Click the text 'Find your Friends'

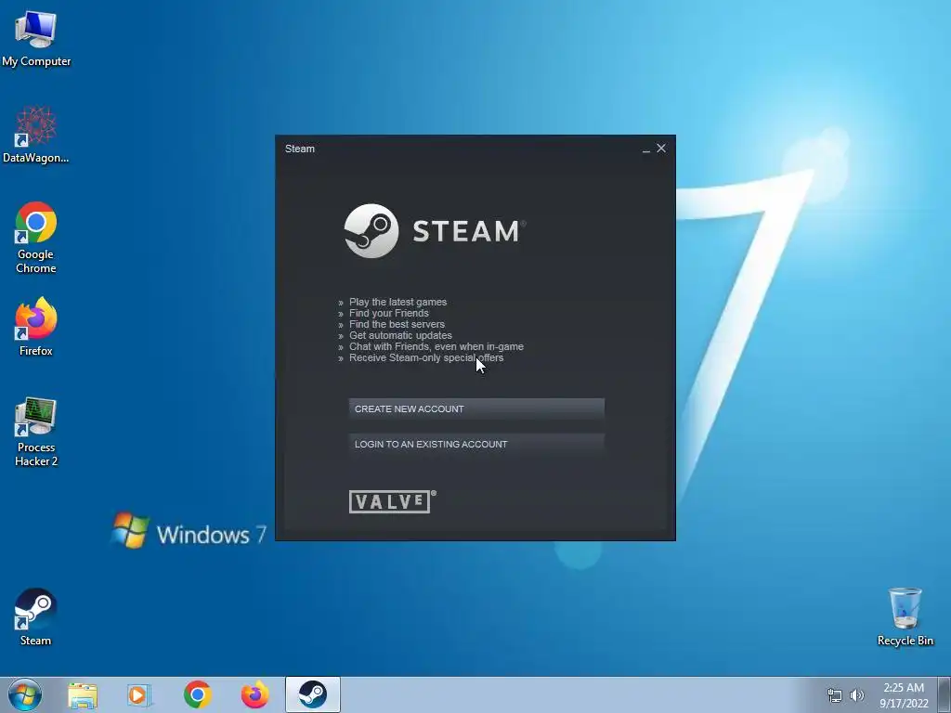[389, 313]
